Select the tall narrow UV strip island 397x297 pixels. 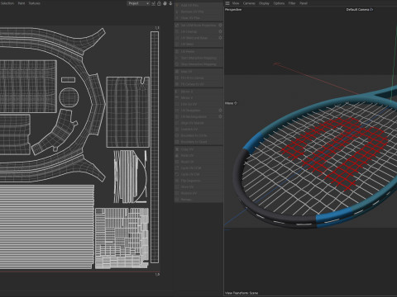(155, 147)
